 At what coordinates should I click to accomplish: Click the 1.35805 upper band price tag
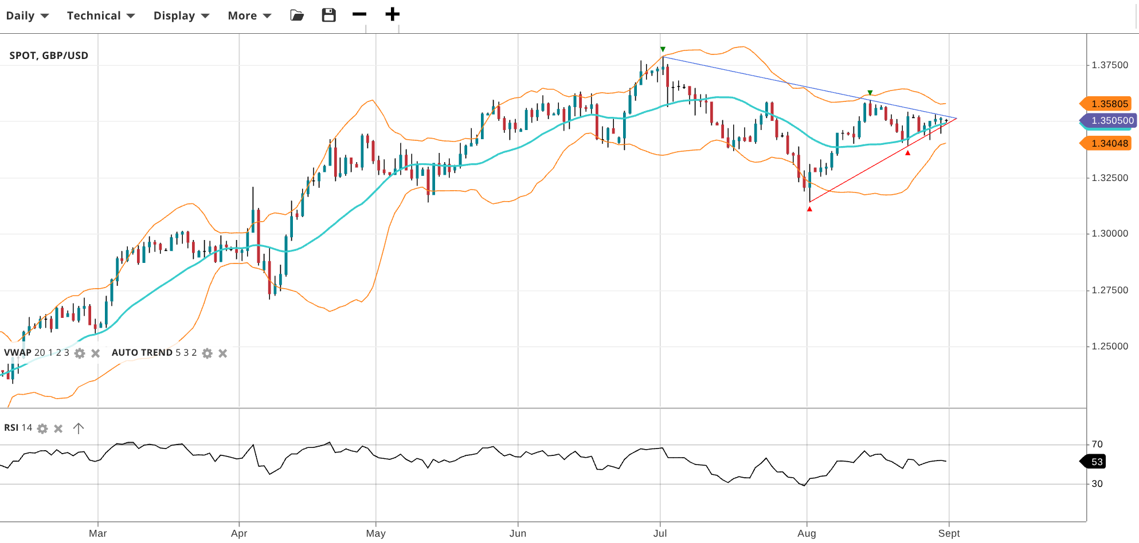[x=1109, y=104]
